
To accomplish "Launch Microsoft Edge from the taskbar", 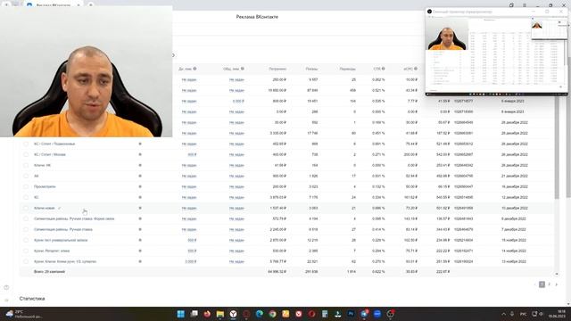I will [260, 314].
